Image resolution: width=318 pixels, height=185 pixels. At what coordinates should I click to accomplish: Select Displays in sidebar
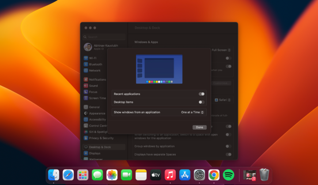click(92, 153)
